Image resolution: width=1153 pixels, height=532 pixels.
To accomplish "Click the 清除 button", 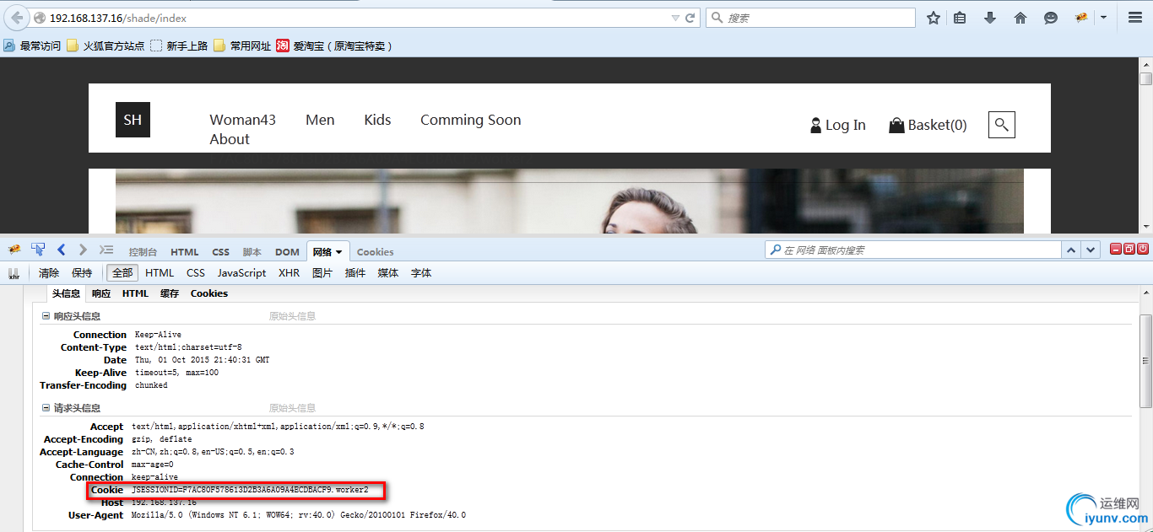I will [x=49, y=273].
